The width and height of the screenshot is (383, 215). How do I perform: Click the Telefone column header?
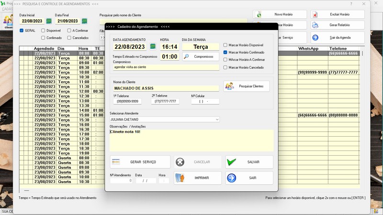tap(338, 49)
